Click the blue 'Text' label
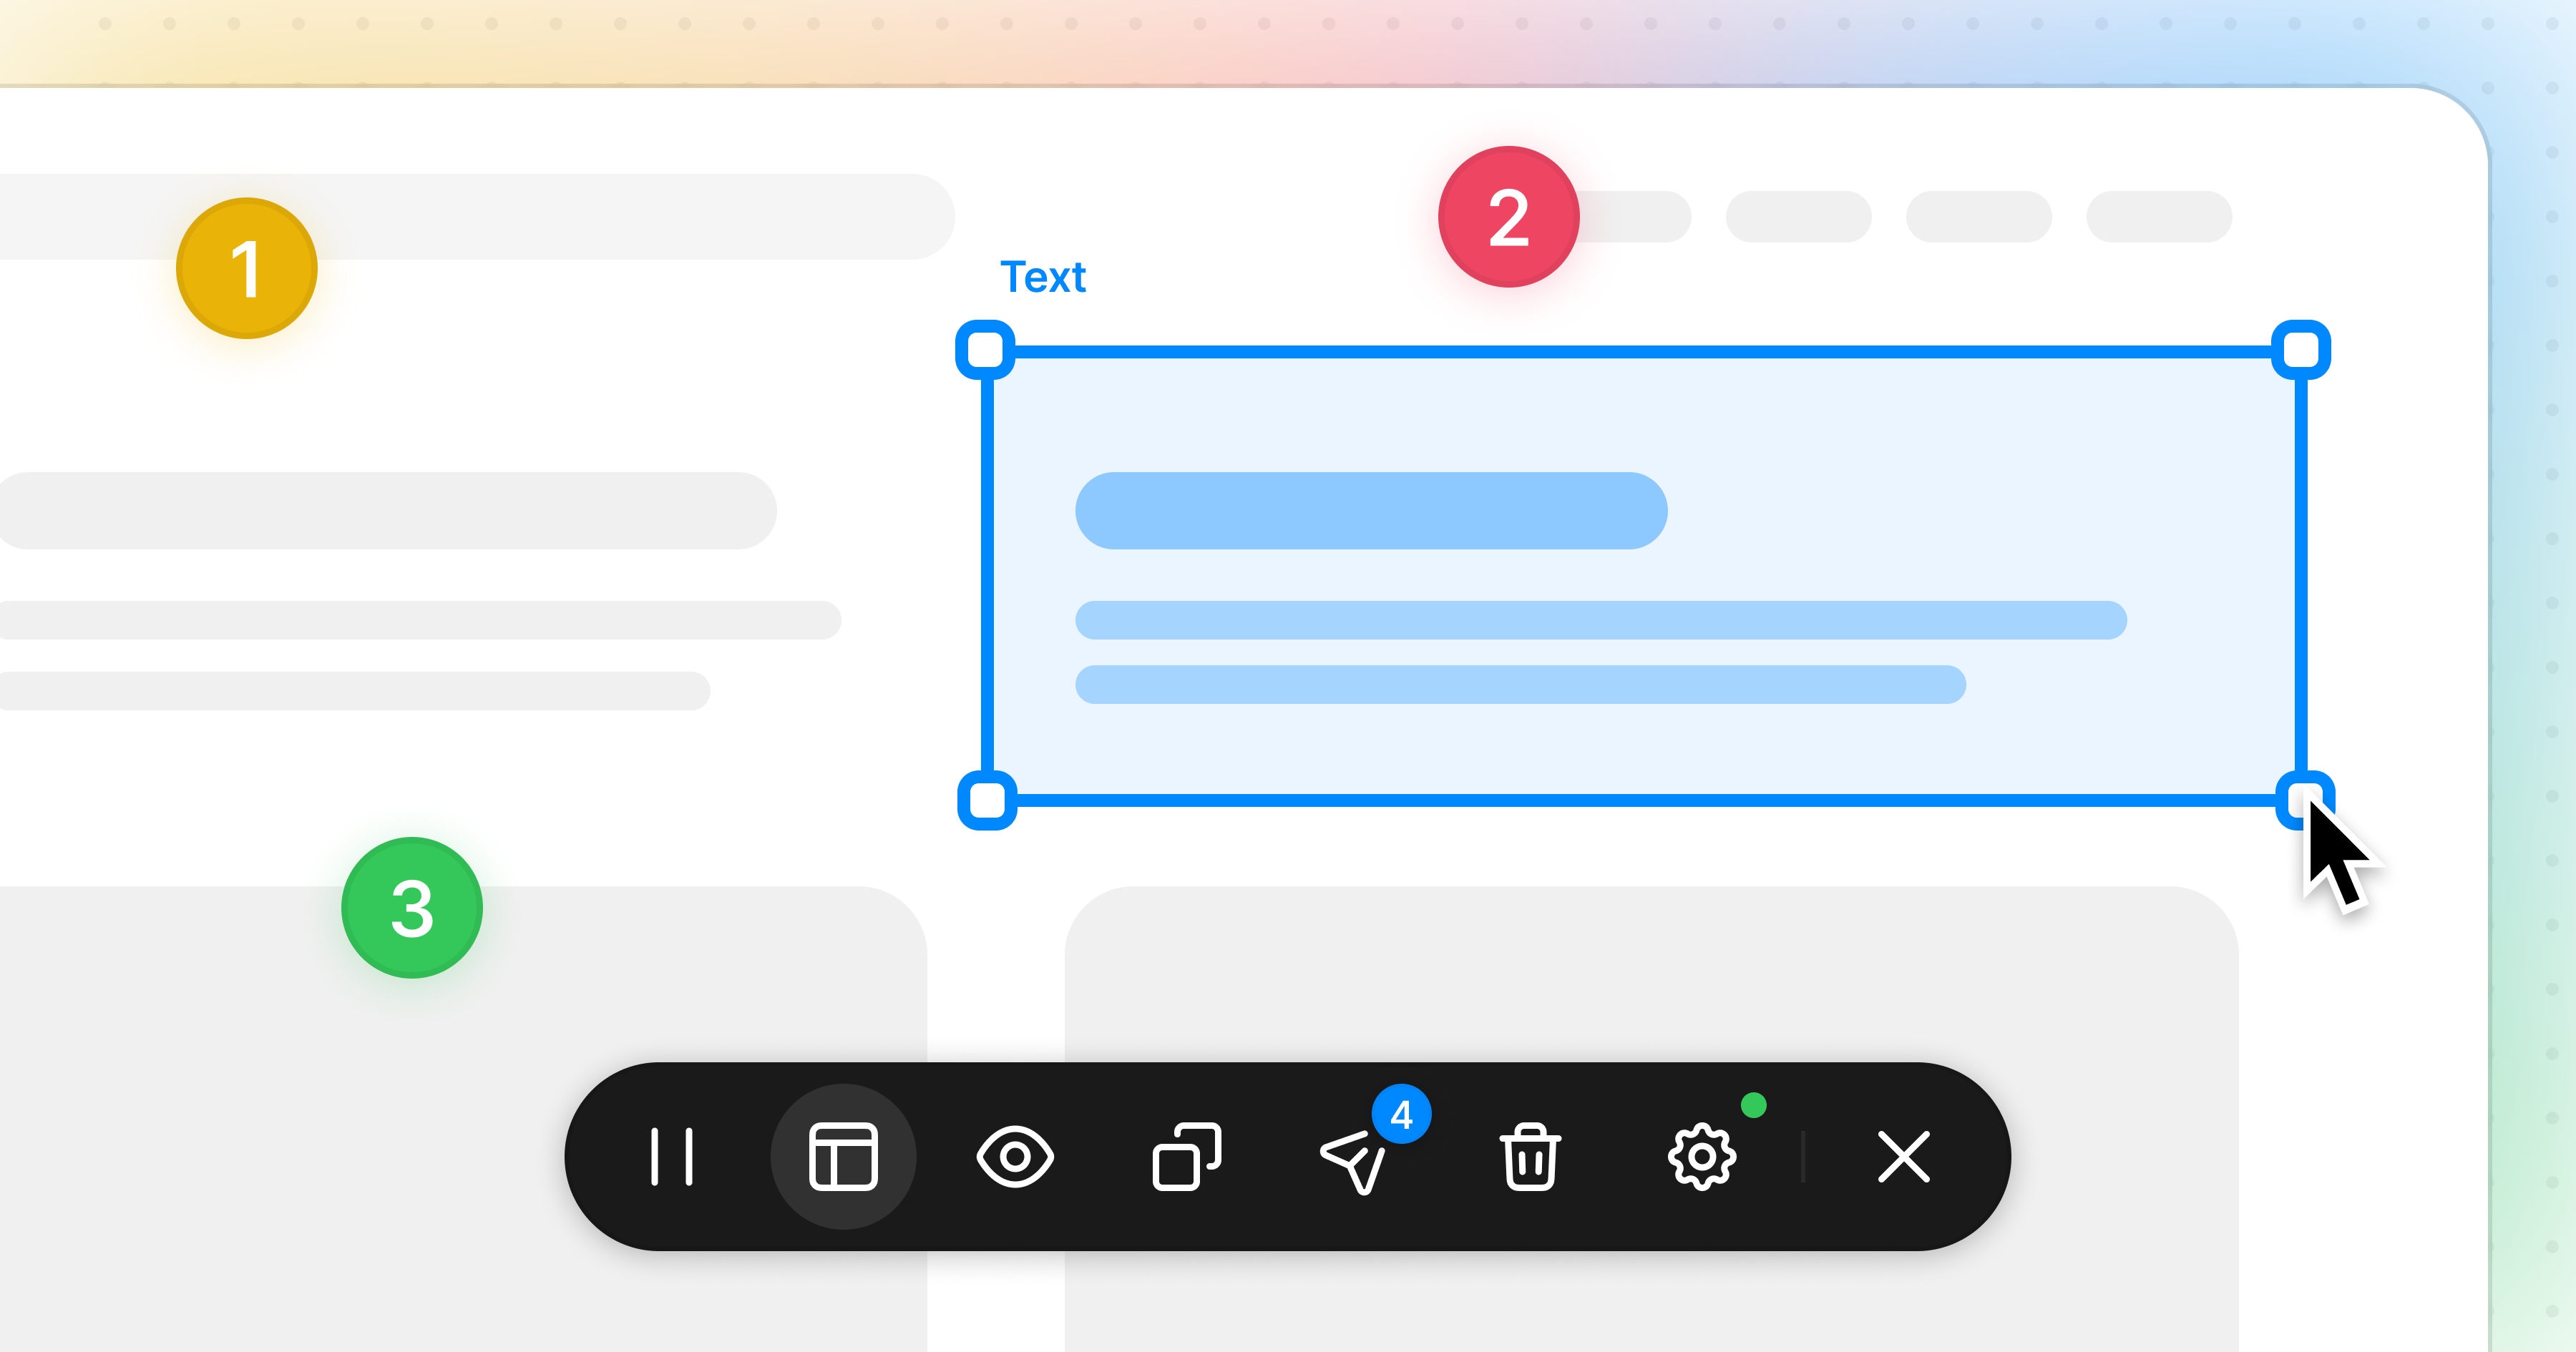This screenshot has width=2576, height=1352. [1043, 277]
